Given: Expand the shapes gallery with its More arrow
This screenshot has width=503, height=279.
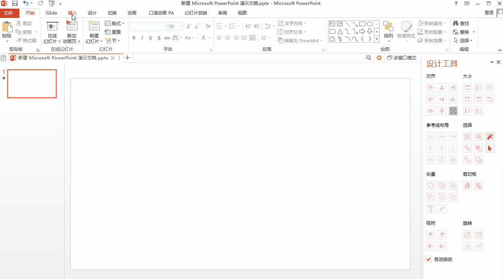Looking at the screenshot, I should click(x=377, y=39).
